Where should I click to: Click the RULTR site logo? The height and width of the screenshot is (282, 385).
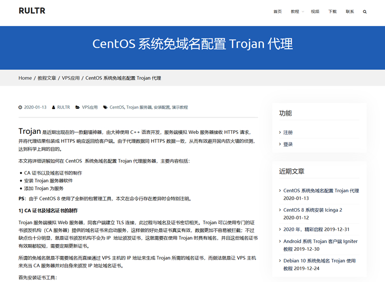click(32, 11)
